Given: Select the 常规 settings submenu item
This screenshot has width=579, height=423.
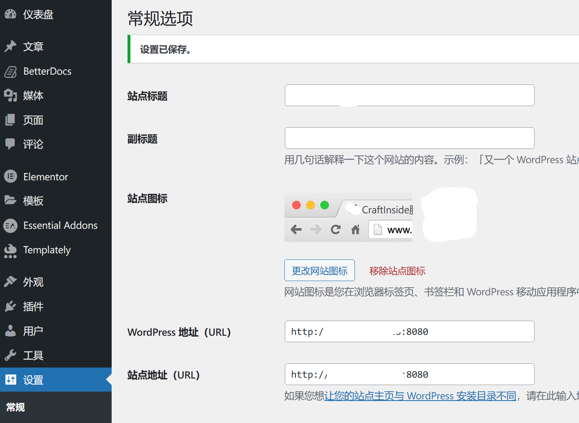Looking at the screenshot, I should (x=15, y=407).
